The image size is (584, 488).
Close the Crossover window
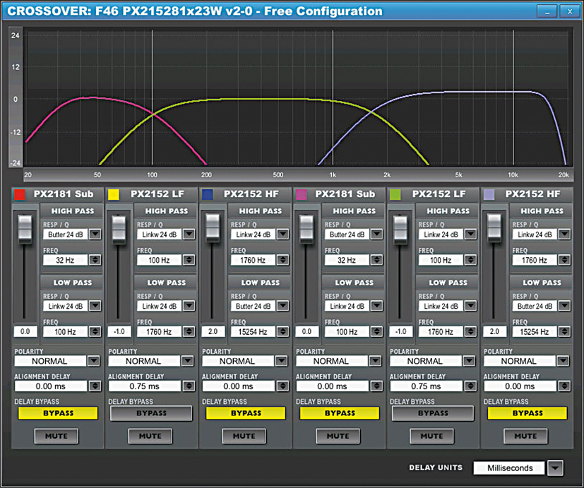coord(569,11)
